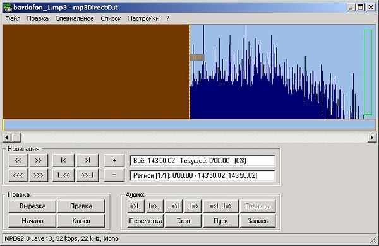Click the fast rewind <<< button
This screenshot has height=246, width=379.
click(18, 175)
